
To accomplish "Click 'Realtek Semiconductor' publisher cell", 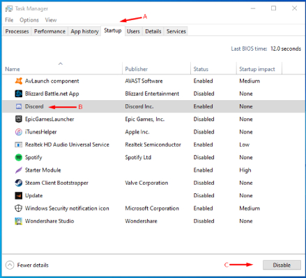I will click(x=153, y=145).
